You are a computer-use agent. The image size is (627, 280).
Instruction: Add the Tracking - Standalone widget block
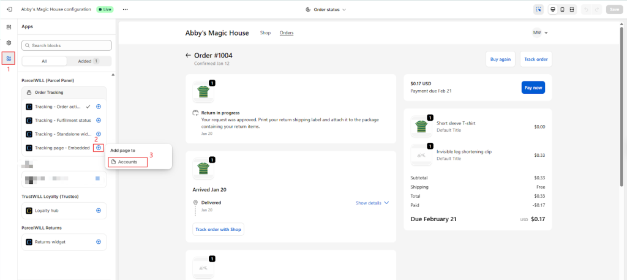[99, 134]
